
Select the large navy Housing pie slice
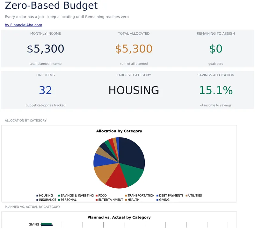pos(133,153)
